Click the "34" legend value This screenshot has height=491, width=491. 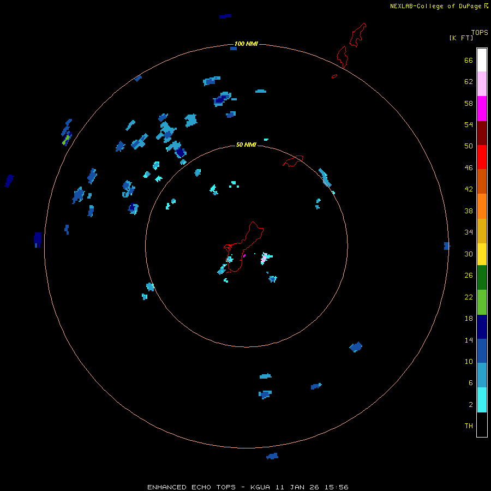point(469,232)
